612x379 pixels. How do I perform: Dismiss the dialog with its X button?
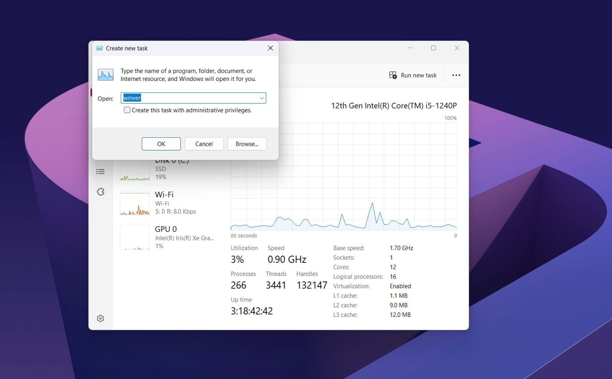tap(270, 48)
